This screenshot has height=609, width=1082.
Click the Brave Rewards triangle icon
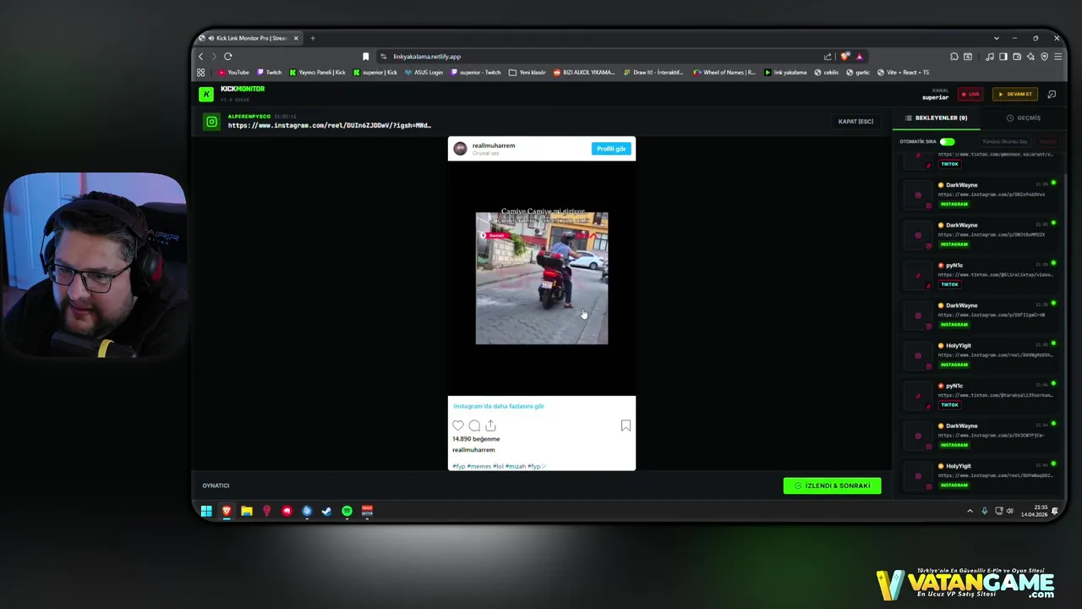tap(859, 57)
